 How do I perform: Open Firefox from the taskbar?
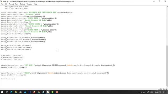pyautogui.click(x=34, y=92)
